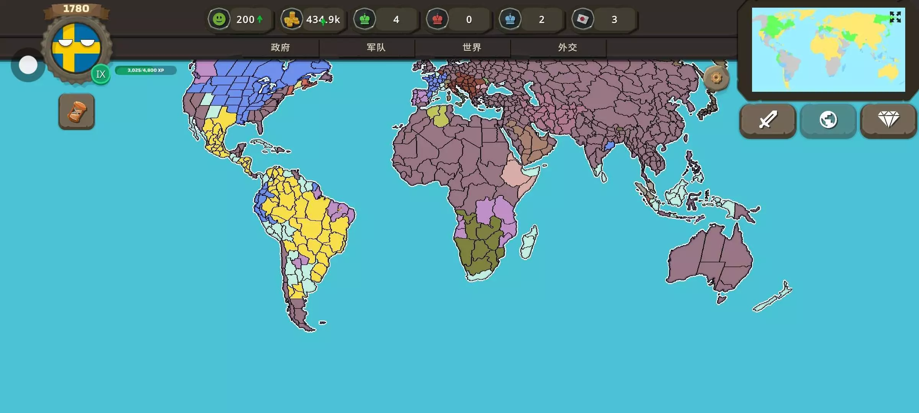This screenshot has height=413, width=919.
Task: Click the hourglass next-turn icon
Action: coord(77,112)
